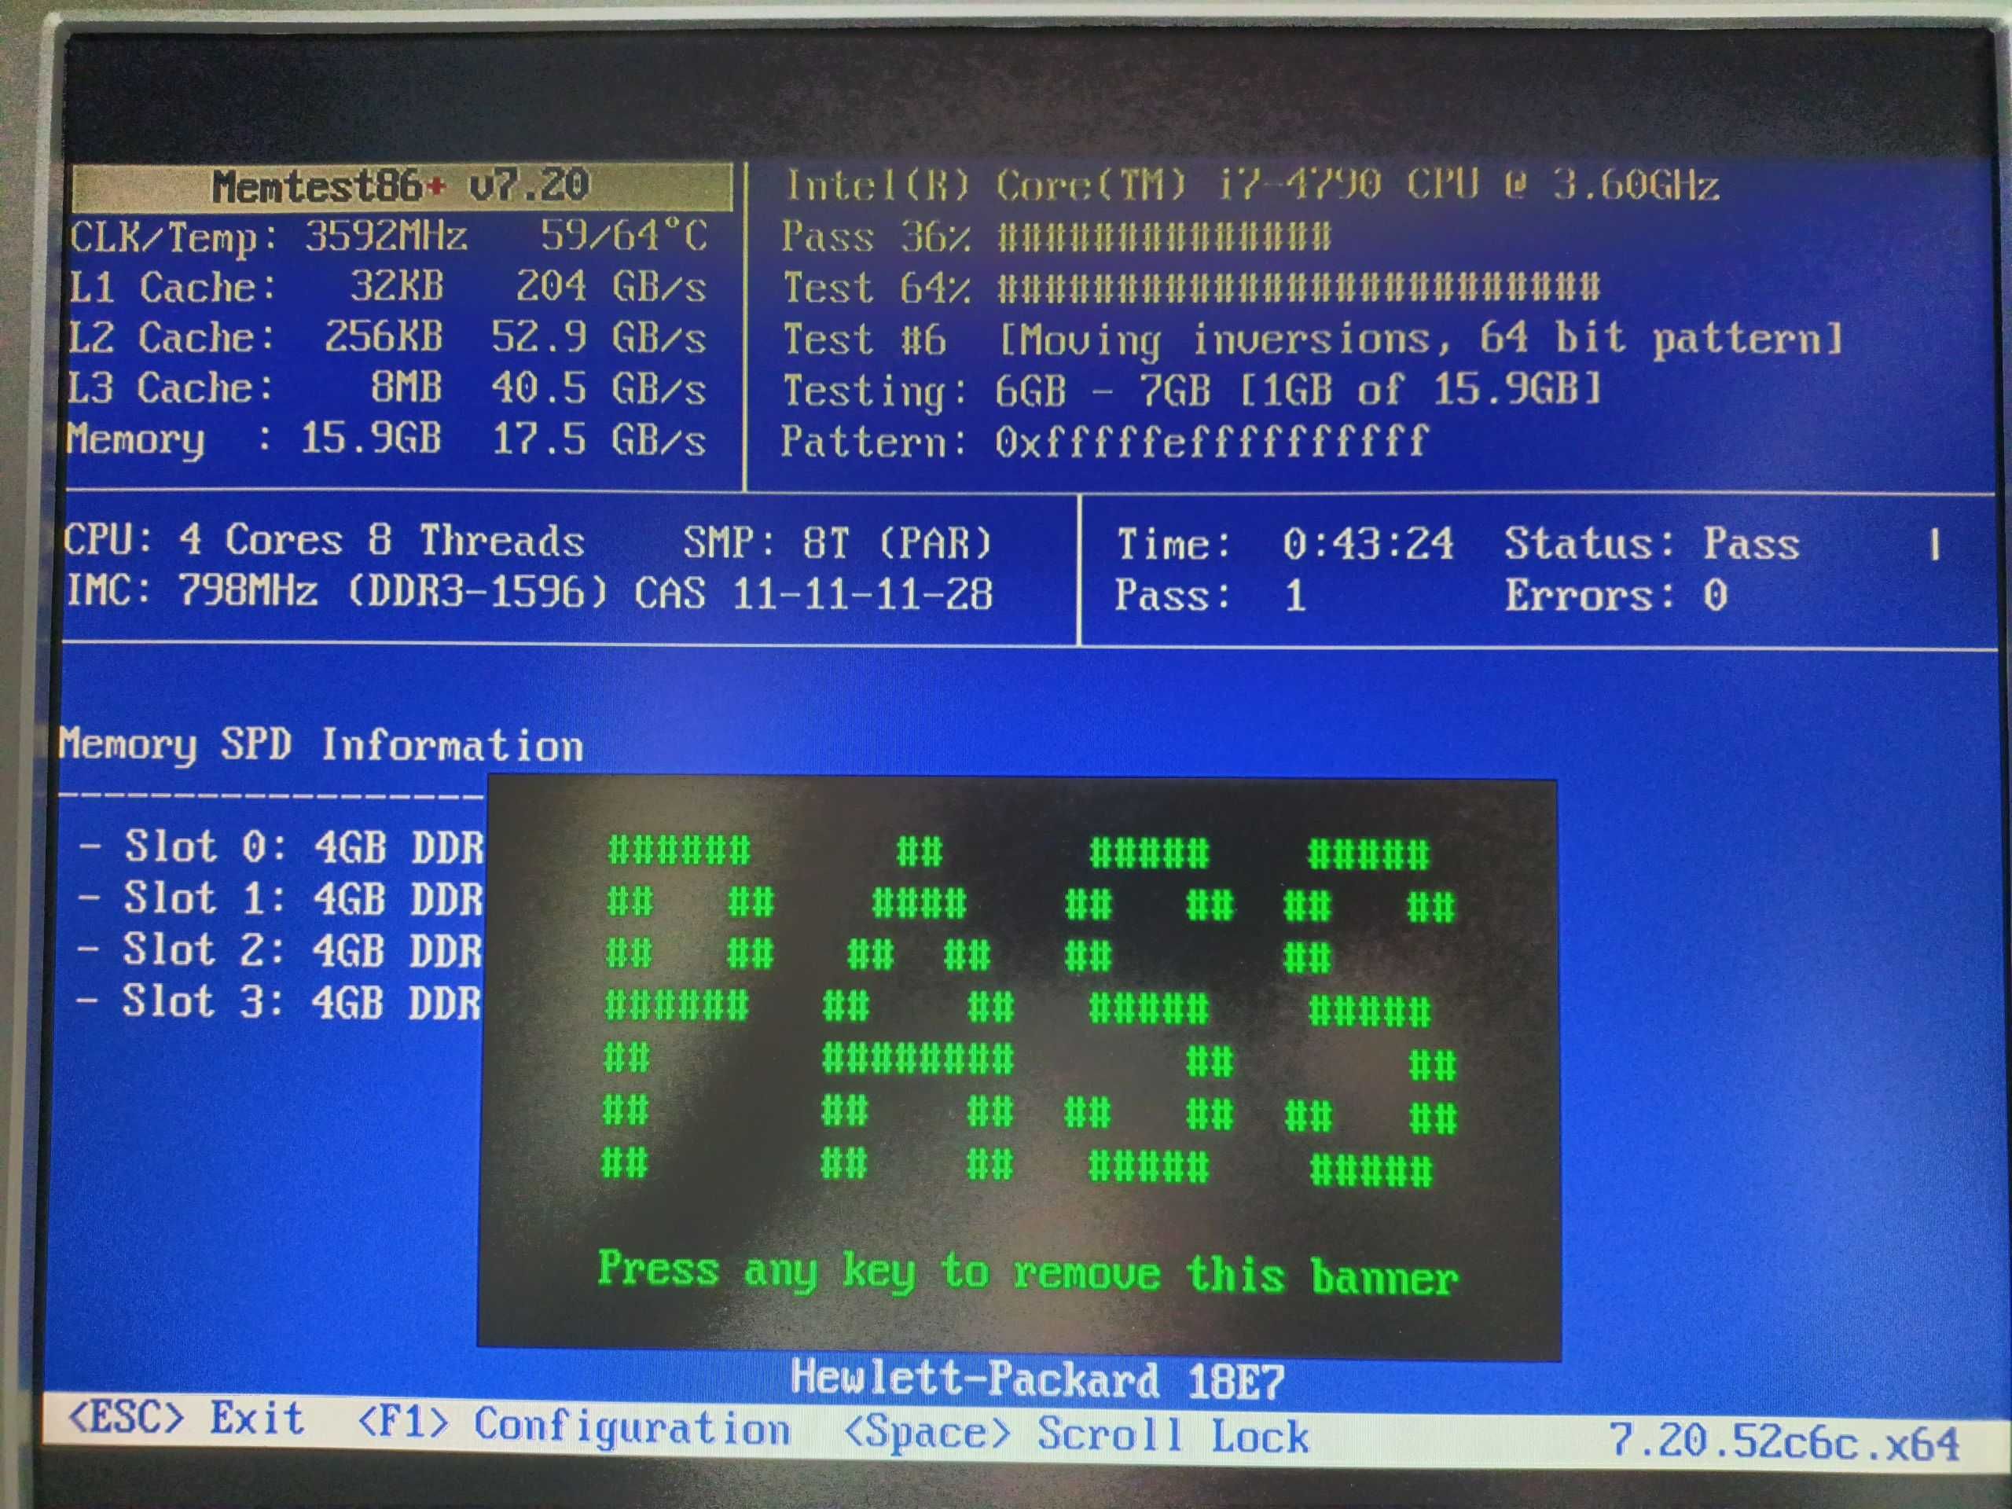
Task: Click the <ESC> Exit option
Action: (186, 1418)
